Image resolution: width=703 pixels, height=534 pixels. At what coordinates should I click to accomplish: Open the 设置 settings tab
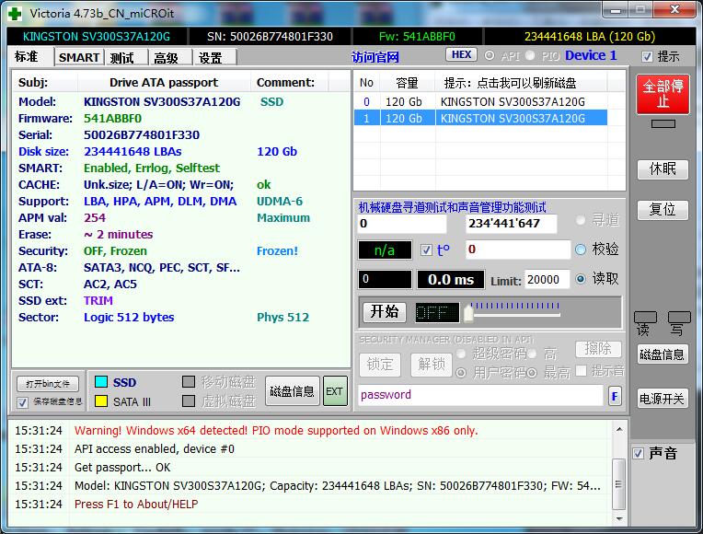point(210,57)
